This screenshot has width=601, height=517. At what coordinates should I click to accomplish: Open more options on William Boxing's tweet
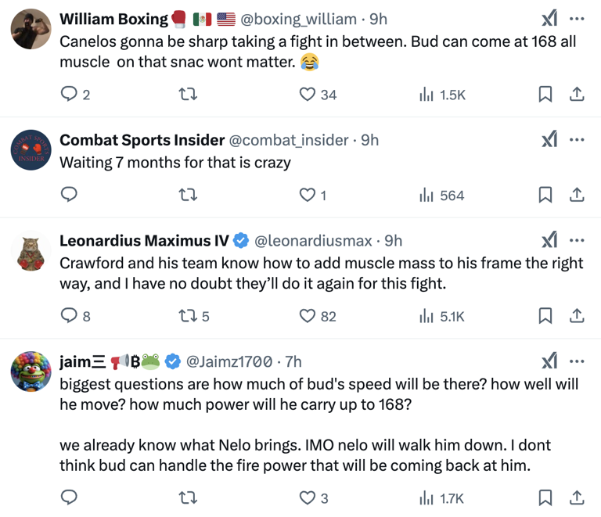point(577,19)
